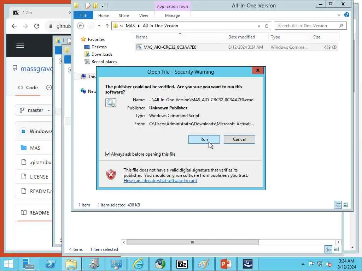The width and height of the screenshot is (362, 271).
Task: Open the LICENSE file on GitHub
Action: click(x=39, y=177)
